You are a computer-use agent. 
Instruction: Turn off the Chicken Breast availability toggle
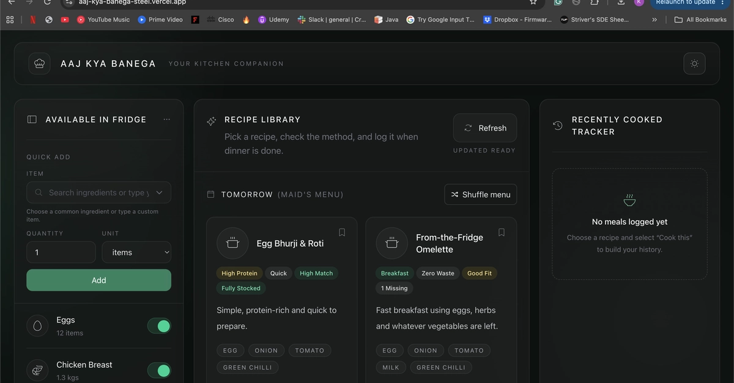coord(159,370)
